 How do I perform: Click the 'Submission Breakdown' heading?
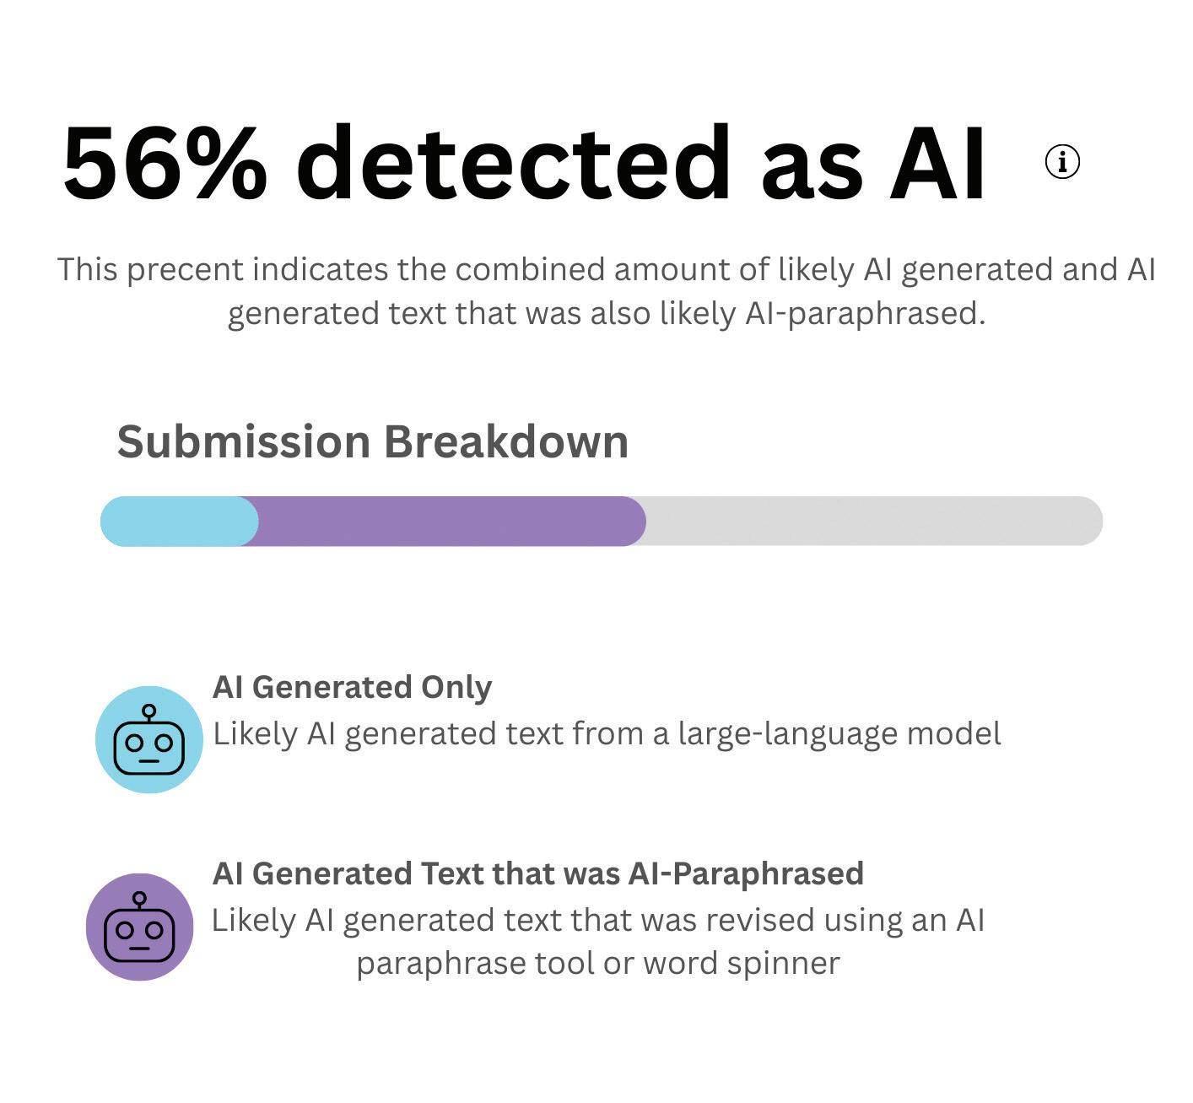coord(373,442)
